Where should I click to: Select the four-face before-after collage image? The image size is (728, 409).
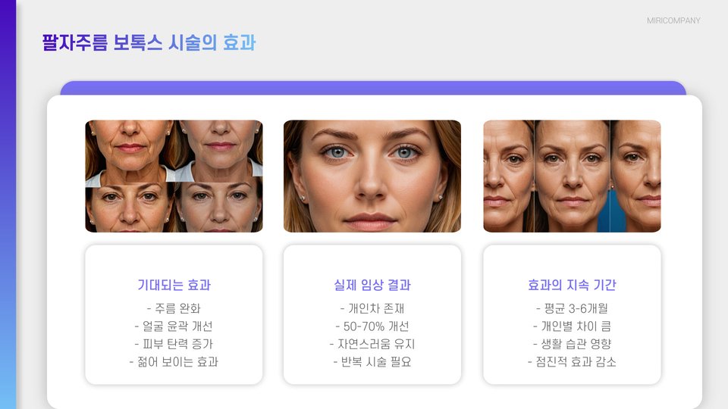(x=174, y=176)
